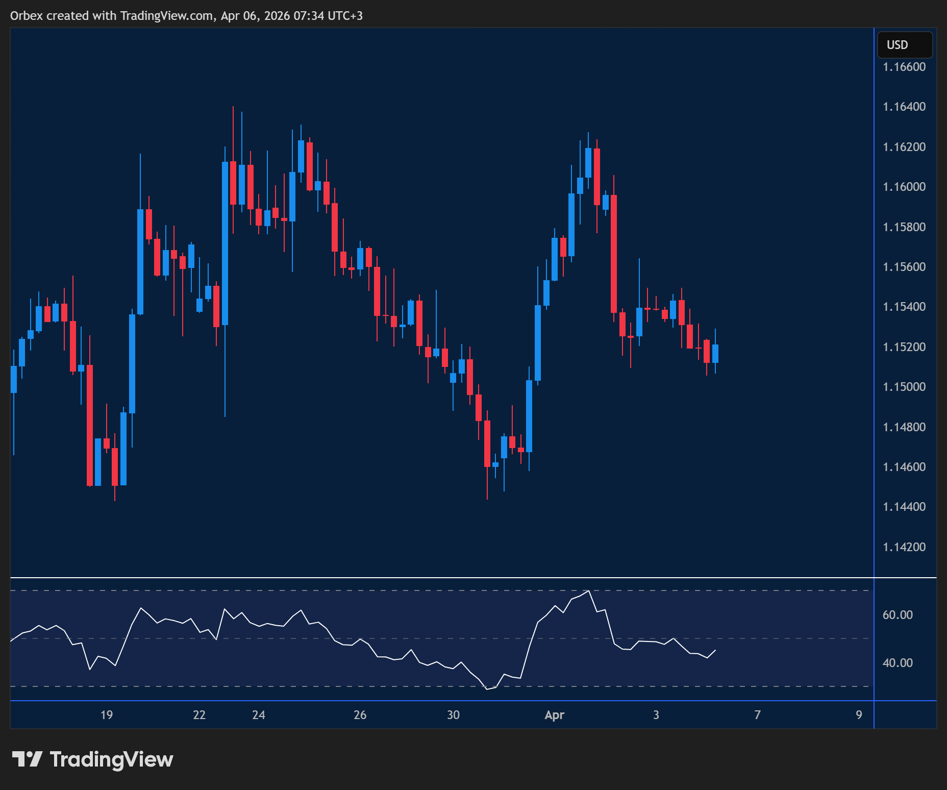Select the Apr label on the time axis

pyautogui.click(x=554, y=715)
